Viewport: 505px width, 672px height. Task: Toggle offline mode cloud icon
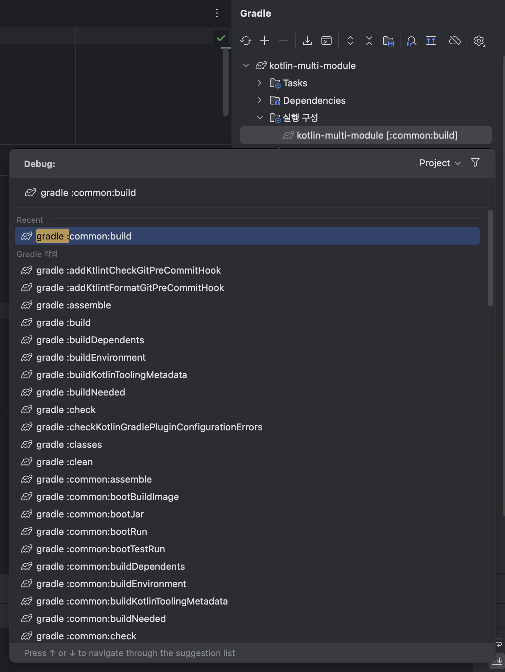coord(455,41)
